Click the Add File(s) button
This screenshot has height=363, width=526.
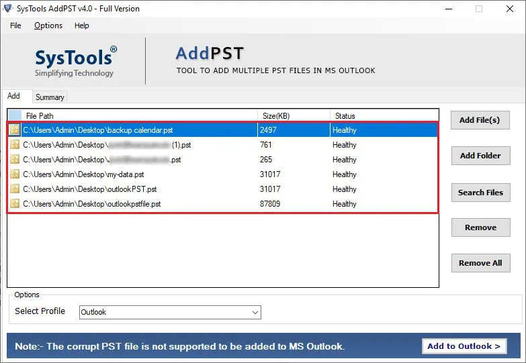tap(480, 120)
